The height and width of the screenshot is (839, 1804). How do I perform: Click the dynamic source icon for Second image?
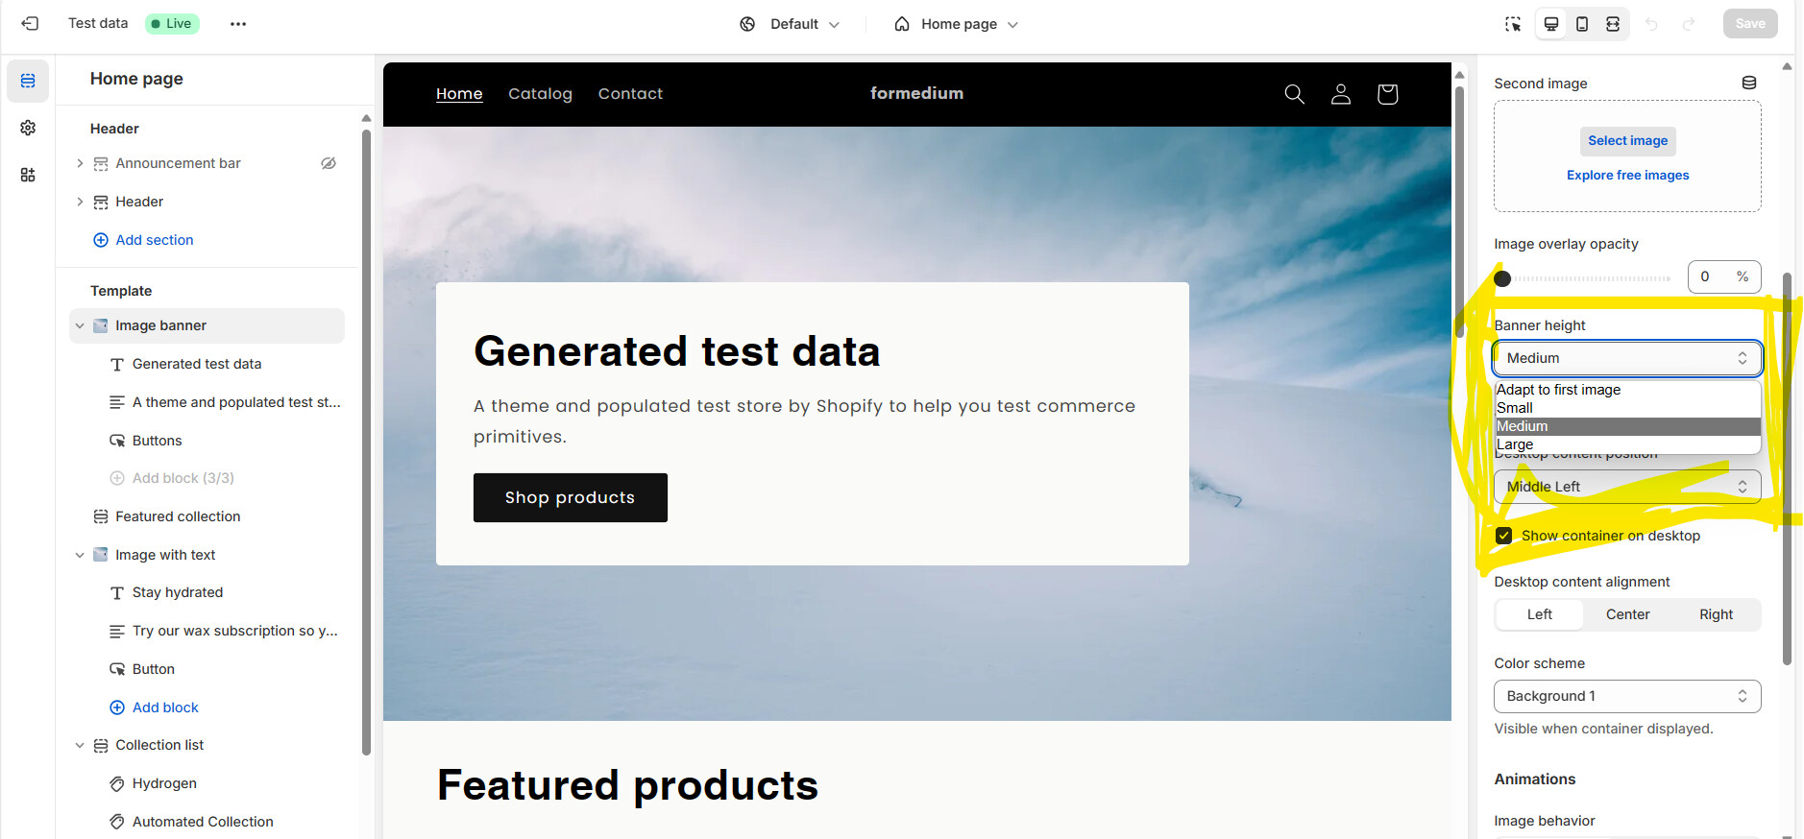pos(1749,84)
